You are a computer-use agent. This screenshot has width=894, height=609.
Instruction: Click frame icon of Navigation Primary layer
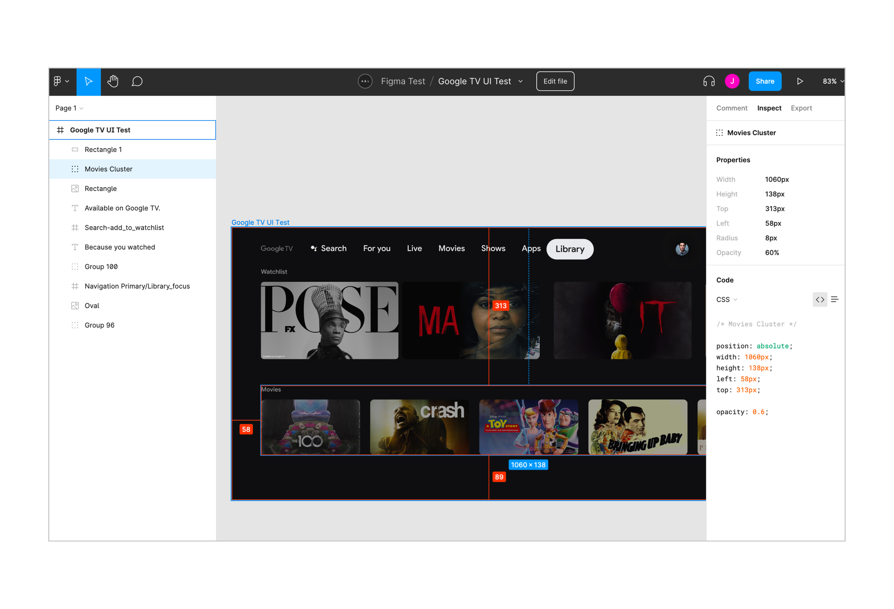75,286
